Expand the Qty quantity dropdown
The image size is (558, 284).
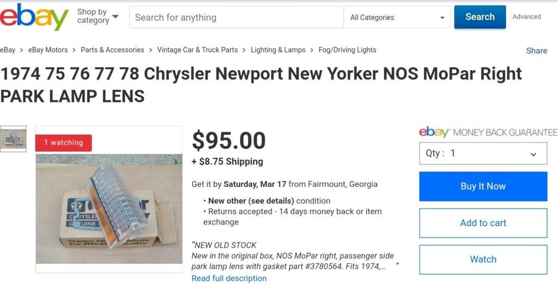[x=483, y=154]
